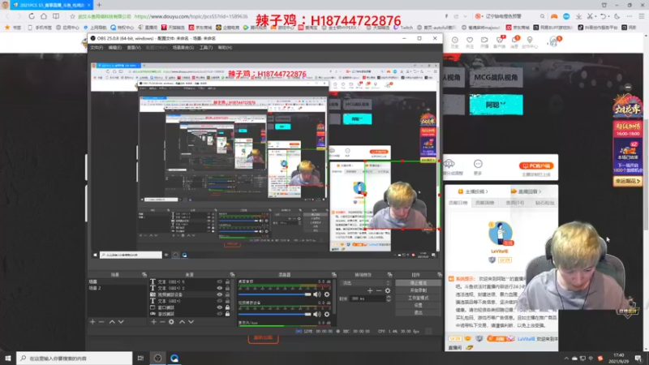
Task: Mute the video capture device audio speaker
Action: coord(316,315)
